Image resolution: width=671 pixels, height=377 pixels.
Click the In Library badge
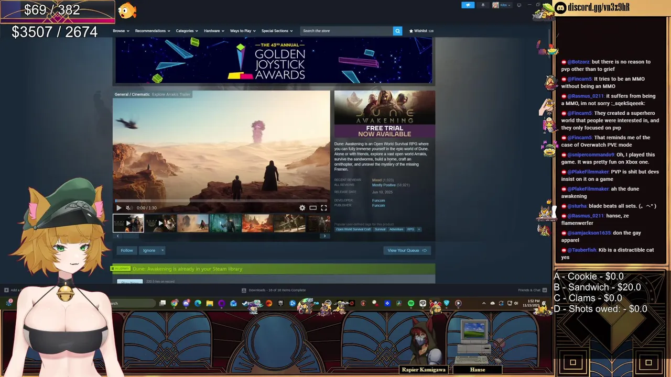121,269
